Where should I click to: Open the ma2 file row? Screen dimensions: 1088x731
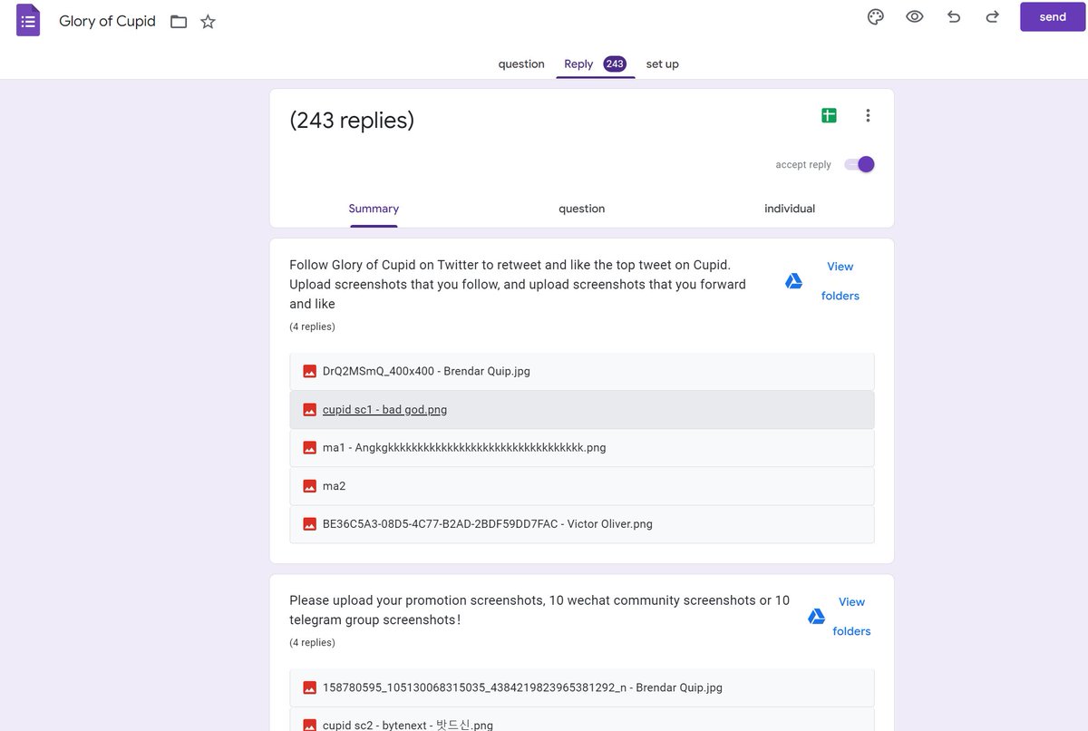tap(582, 486)
